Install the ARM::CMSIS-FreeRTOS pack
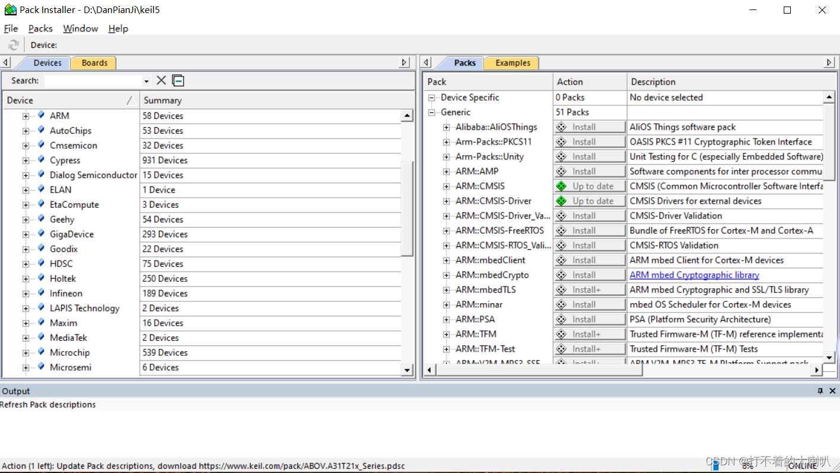The width and height of the screenshot is (840, 473). click(590, 230)
